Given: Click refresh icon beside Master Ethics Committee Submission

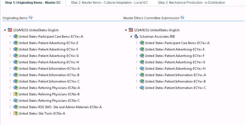Looking at the screenshot, I should click(182, 18).
